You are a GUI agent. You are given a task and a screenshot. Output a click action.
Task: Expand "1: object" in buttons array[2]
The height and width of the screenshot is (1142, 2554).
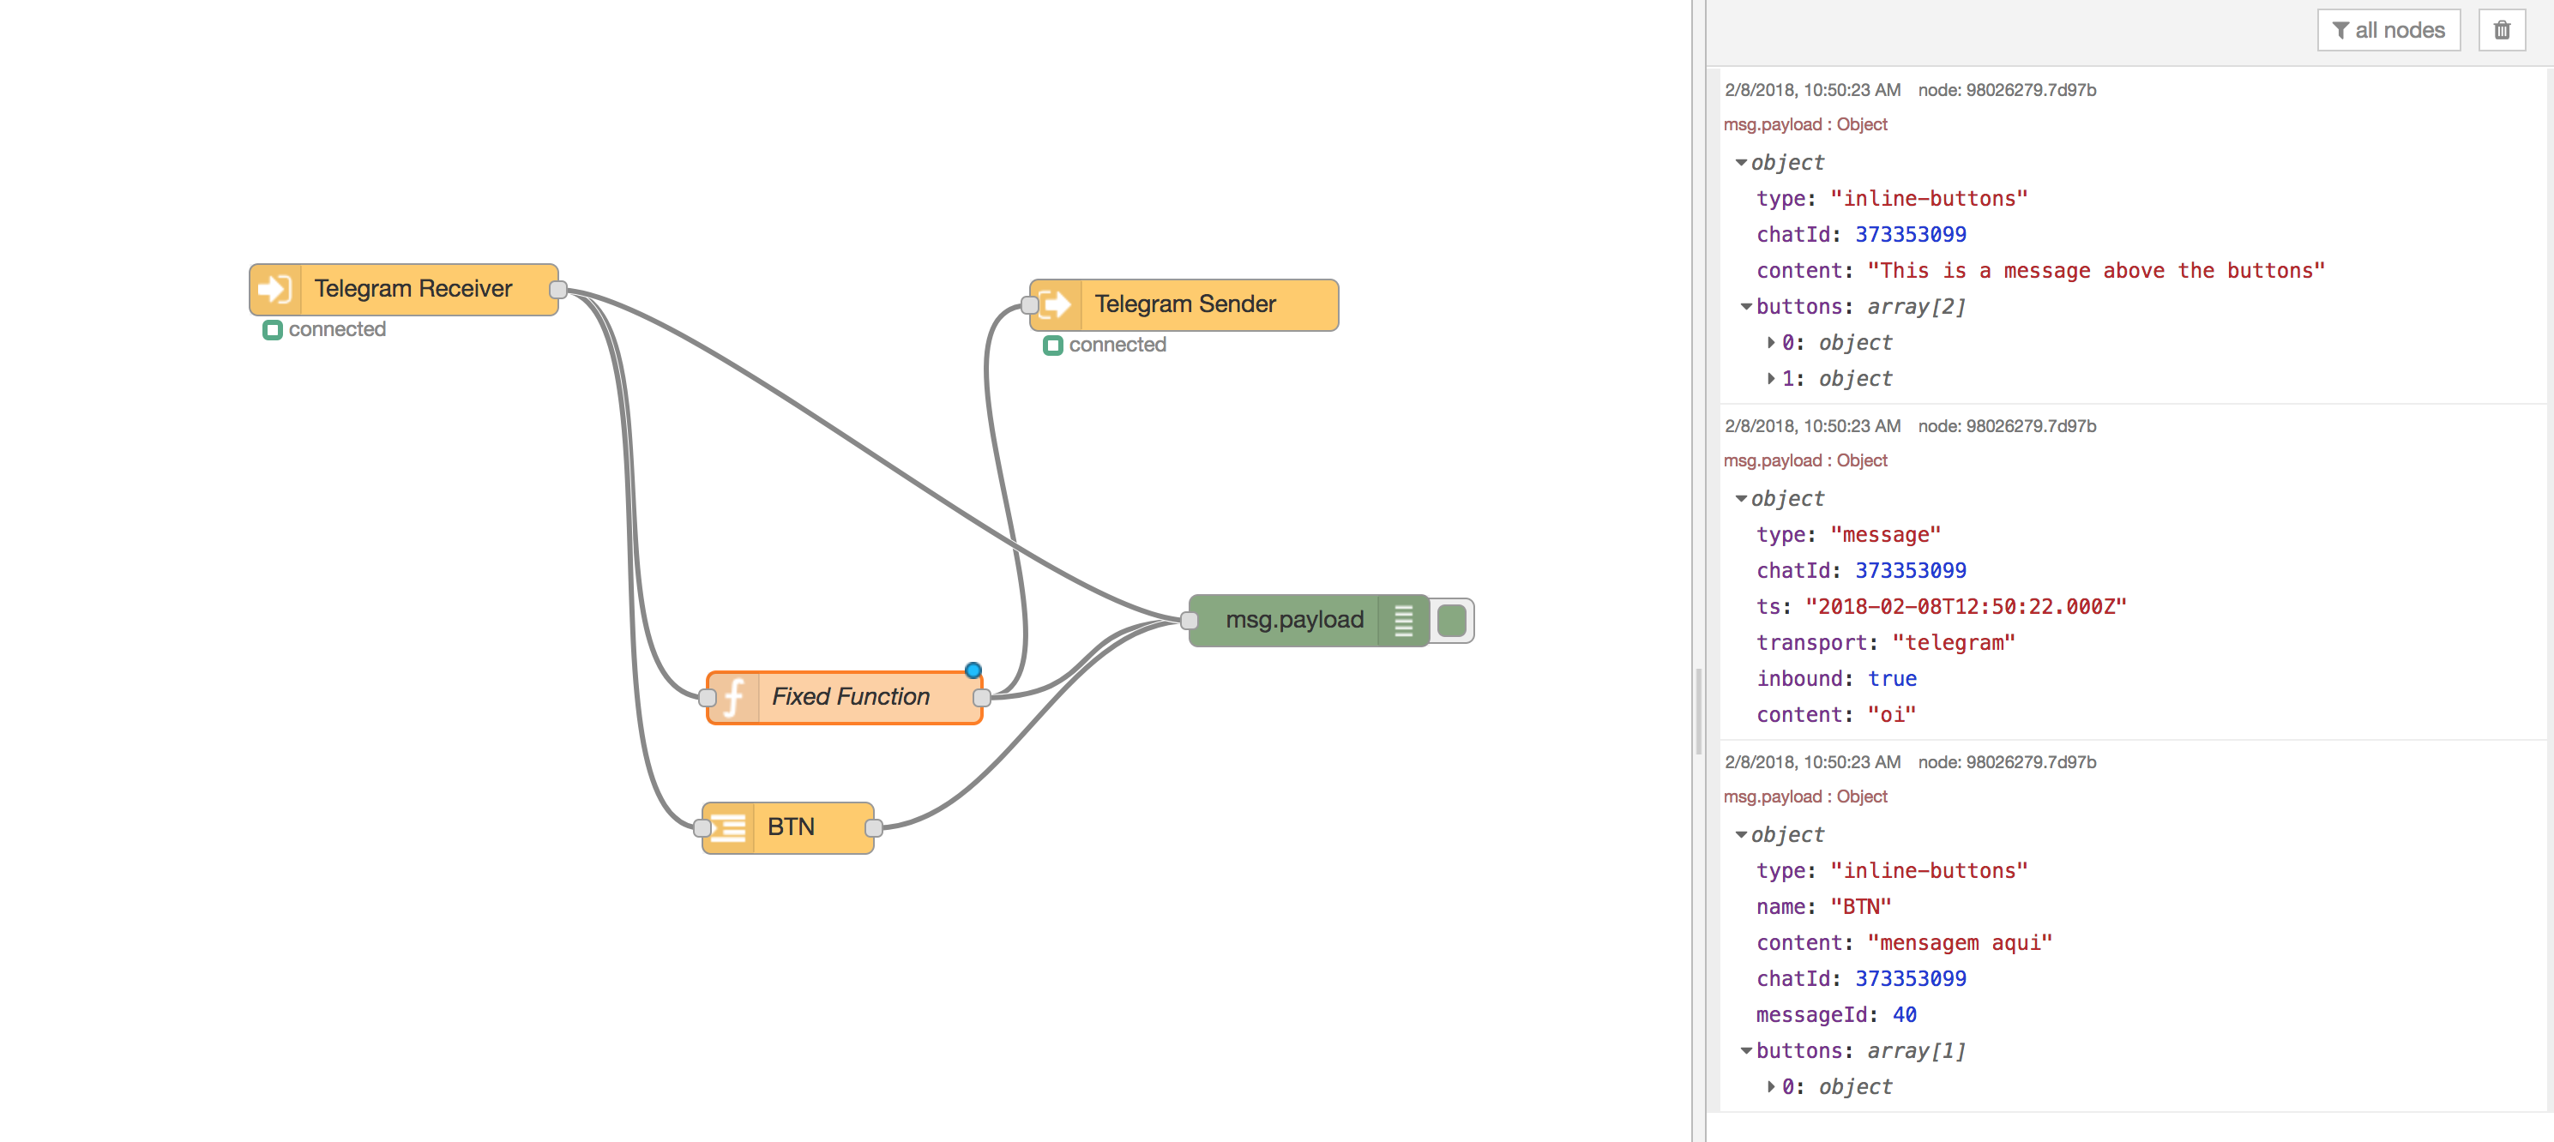[1772, 378]
